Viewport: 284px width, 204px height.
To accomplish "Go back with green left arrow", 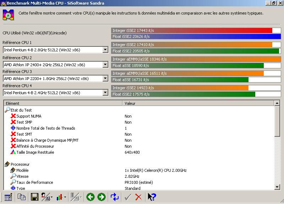I will [91, 197].
